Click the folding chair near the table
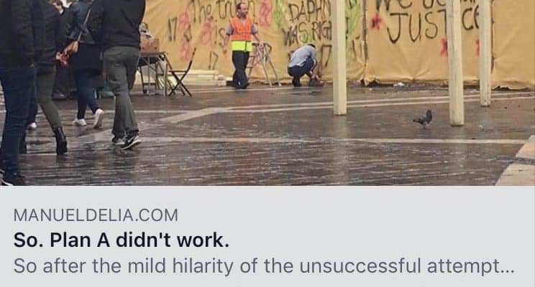 pyautogui.click(x=180, y=75)
